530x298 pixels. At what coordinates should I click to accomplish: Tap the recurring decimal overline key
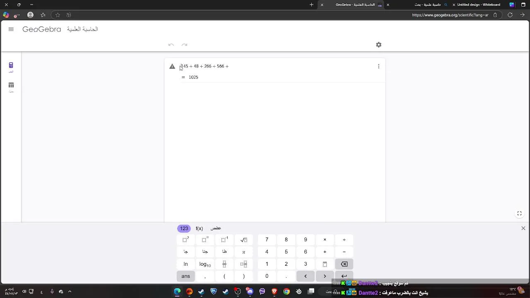(325, 264)
